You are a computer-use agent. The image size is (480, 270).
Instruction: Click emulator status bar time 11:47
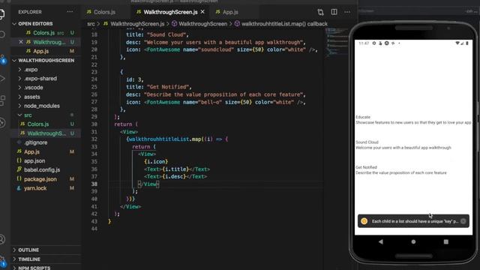click(364, 43)
